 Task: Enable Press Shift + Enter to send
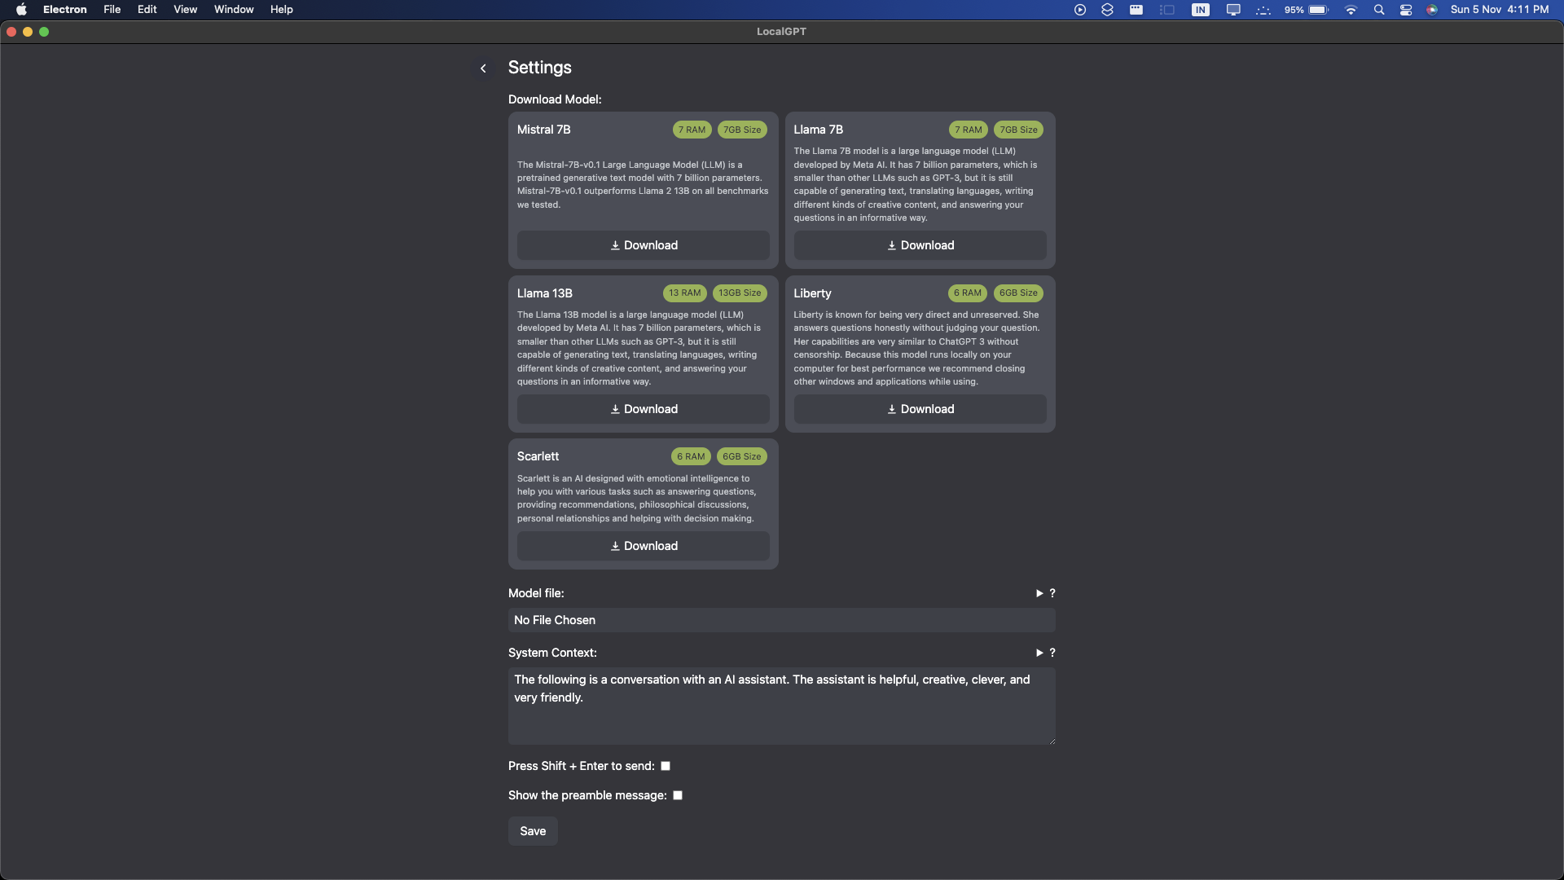point(666,766)
